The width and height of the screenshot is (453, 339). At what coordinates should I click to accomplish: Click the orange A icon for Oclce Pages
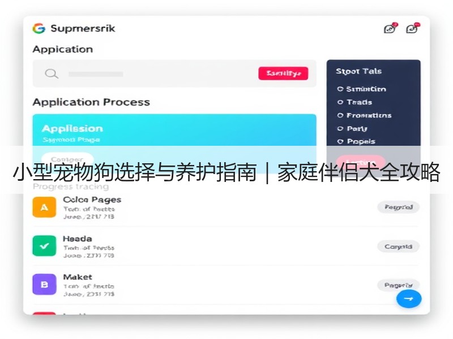pyautogui.click(x=44, y=207)
